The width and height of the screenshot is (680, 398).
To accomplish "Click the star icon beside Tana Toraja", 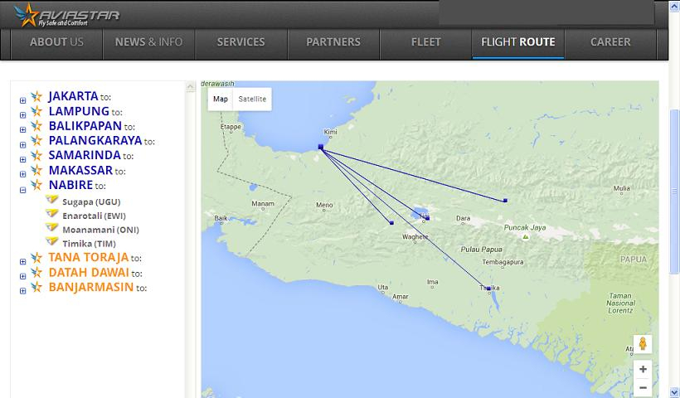I will (x=36, y=258).
